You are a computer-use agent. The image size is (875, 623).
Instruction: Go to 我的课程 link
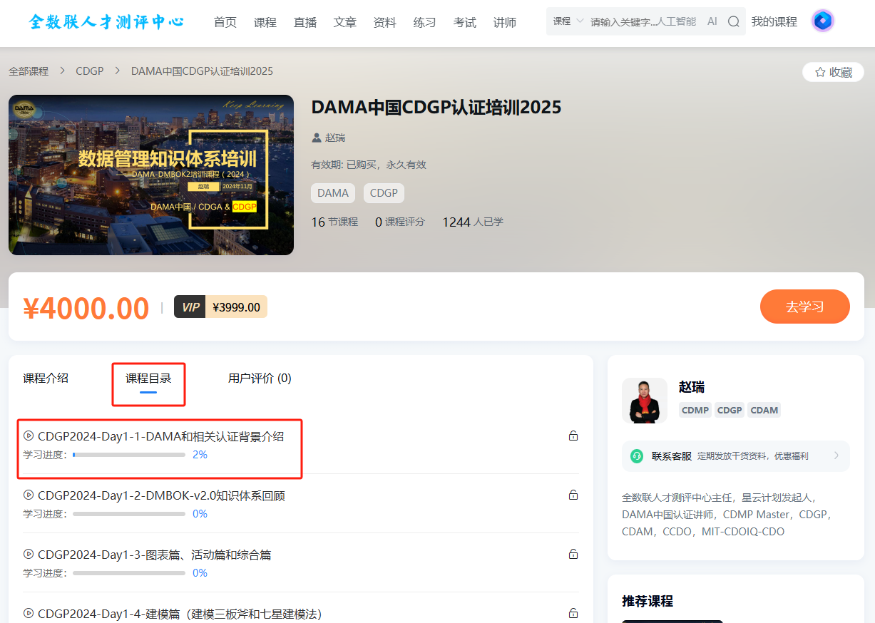[x=774, y=22]
